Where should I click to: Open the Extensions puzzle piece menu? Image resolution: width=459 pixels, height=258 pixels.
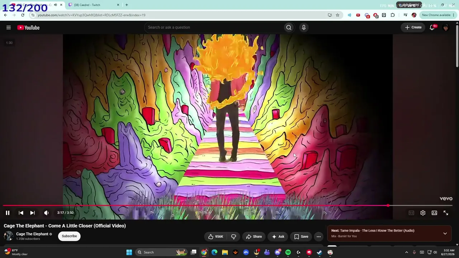[393, 15]
